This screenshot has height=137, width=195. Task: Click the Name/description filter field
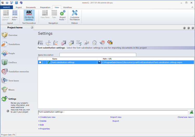[98, 55]
